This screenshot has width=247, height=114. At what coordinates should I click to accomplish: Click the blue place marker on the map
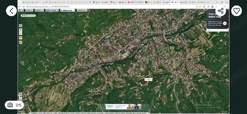(x=106, y=39)
